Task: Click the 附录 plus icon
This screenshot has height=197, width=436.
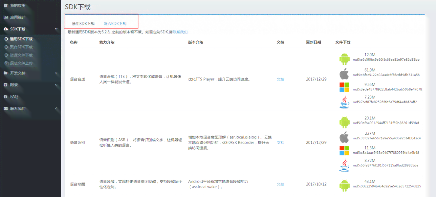Action: tap(6, 85)
